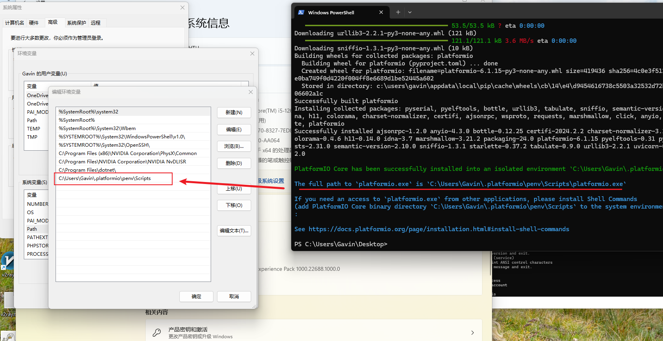663x341 pixels.
Task: Cancel with the 取消 button
Action: [x=234, y=297]
